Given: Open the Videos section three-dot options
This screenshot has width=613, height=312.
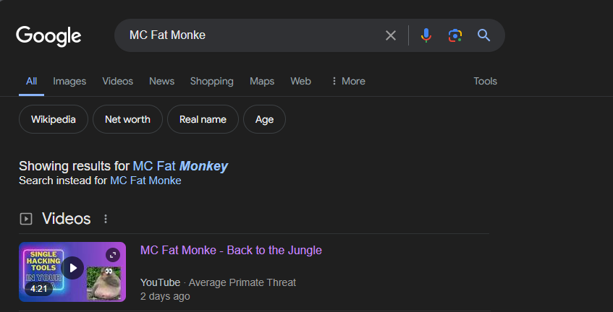Looking at the screenshot, I should point(106,219).
